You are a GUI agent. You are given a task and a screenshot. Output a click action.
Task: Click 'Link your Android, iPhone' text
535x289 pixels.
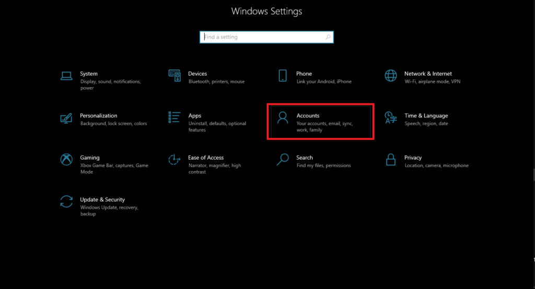click(x=324, y=81)
